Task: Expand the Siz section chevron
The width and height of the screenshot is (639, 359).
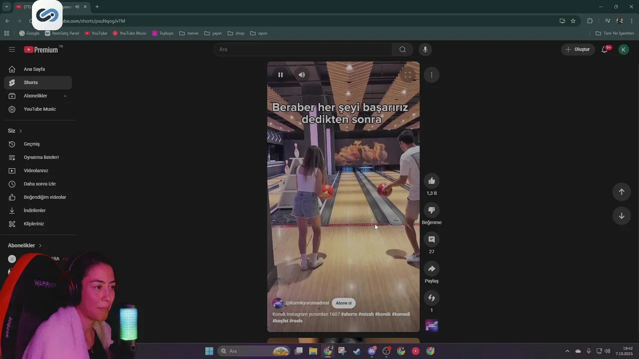Action: (x=20, y=131)
